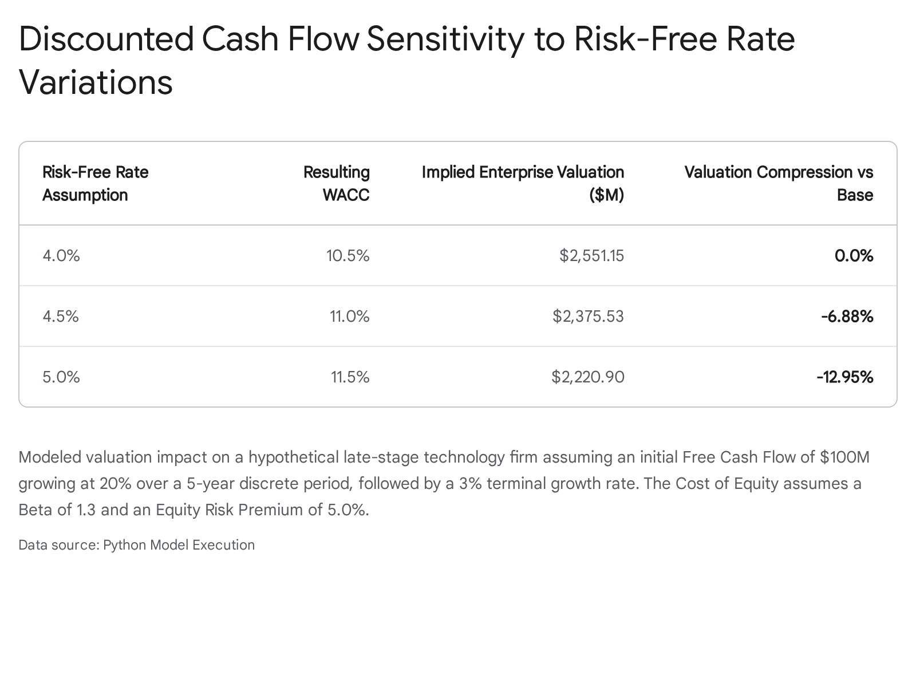
Task: Select the $2,551.15 valuation cell
Action: tap(592, 255)
